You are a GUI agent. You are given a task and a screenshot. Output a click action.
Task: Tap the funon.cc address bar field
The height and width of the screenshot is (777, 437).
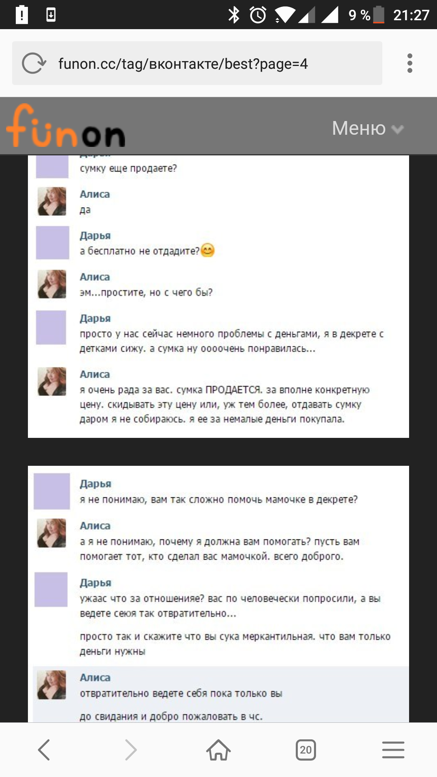click(197, 63)
